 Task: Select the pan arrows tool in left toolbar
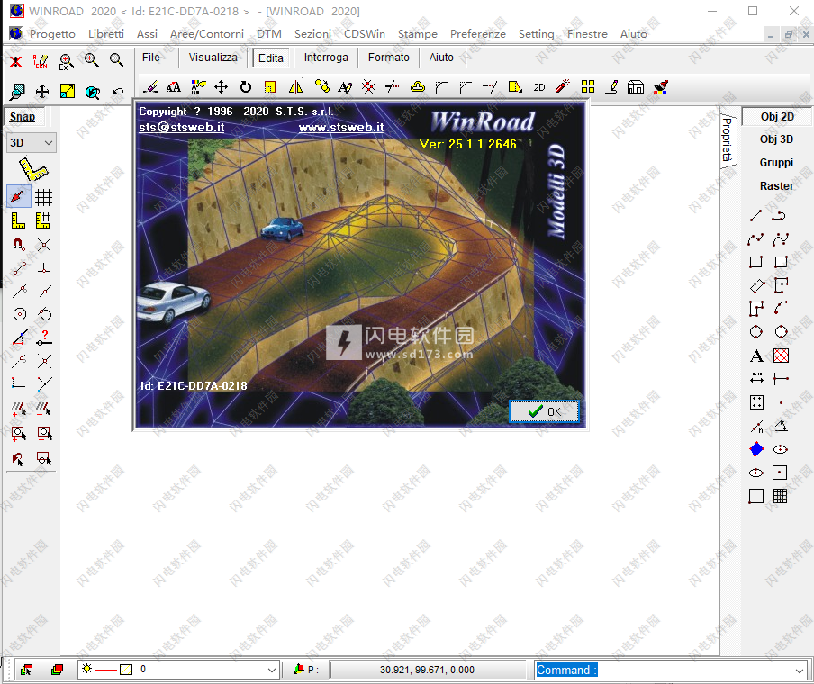(x=42, y=92)
